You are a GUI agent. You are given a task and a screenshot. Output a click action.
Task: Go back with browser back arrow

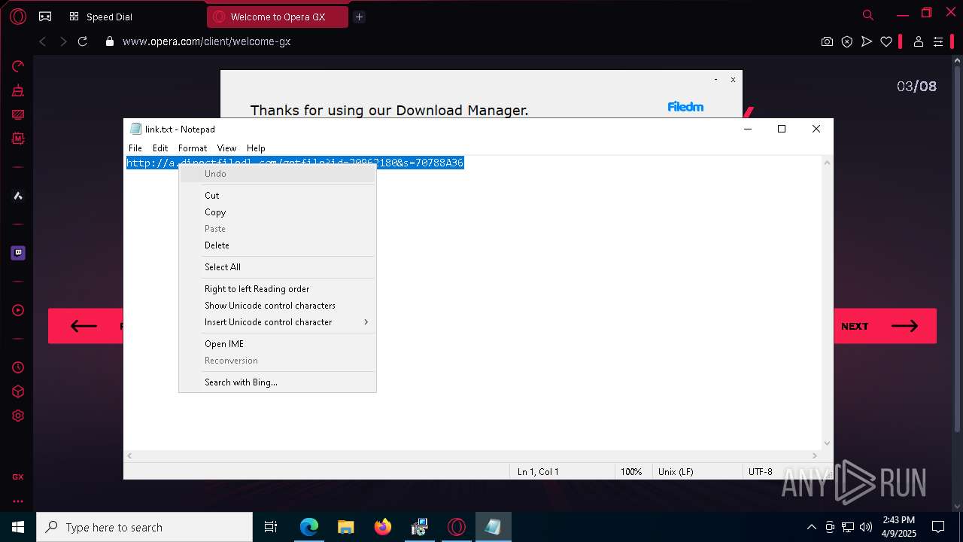coord(43,41)
